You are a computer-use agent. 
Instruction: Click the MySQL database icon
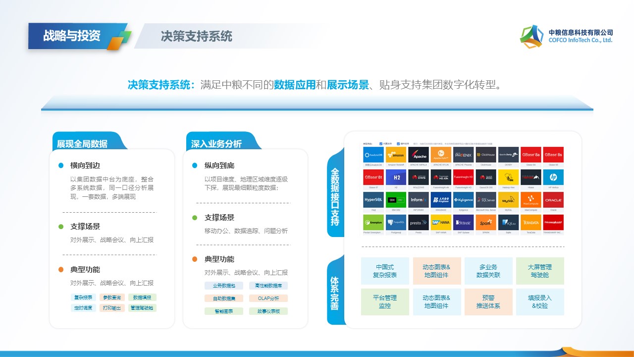coord(508,200)
